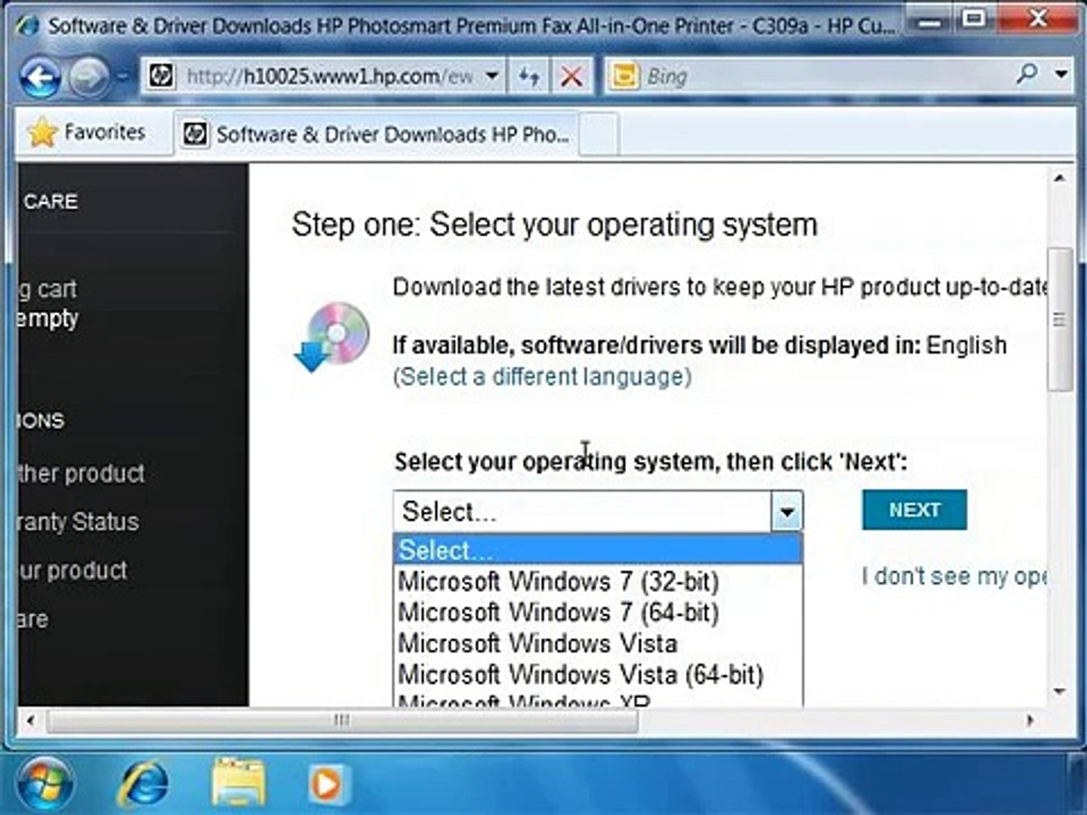Image resolution: width=1087 pixels, height=815 pixels.
Task: Collapse the operating system select dropdown
Action: (787, 512)
